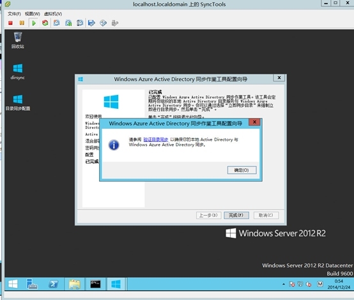Close the front info dialog with red X
354x300 pixels.
254,122
